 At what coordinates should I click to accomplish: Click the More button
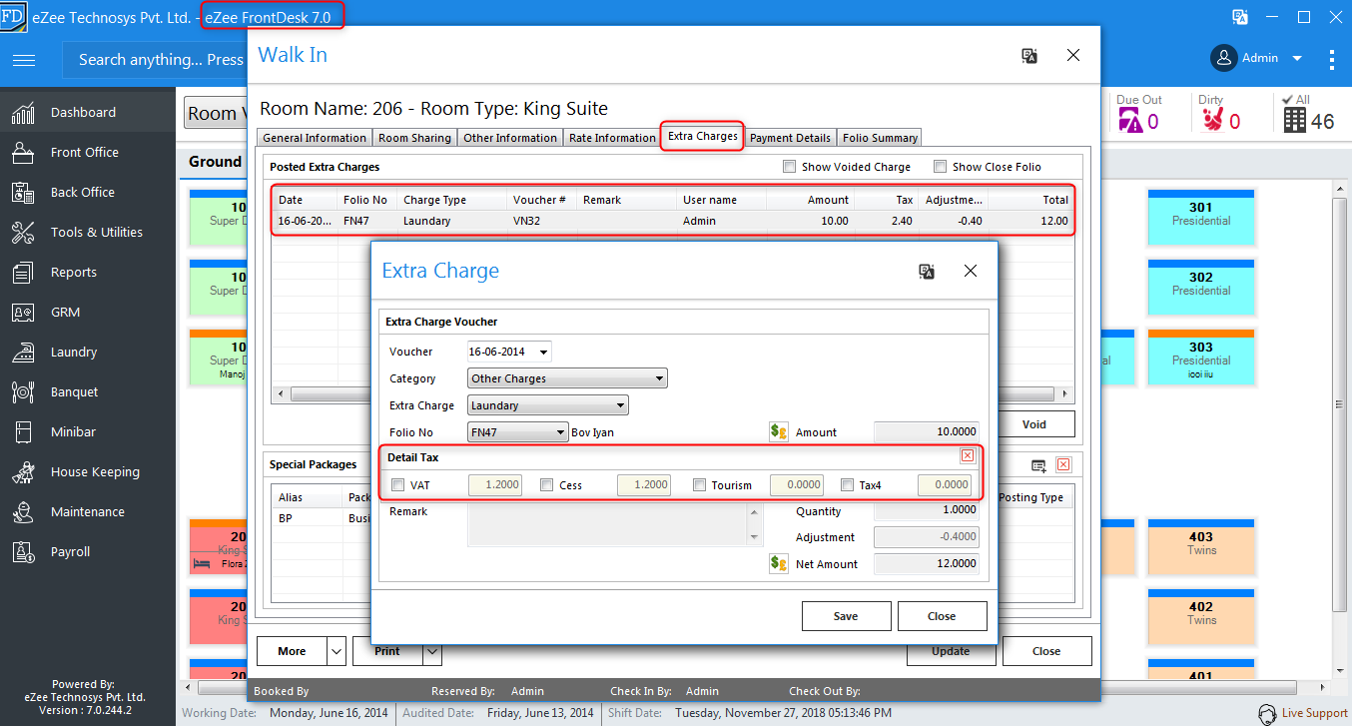(x=292, y=651)
